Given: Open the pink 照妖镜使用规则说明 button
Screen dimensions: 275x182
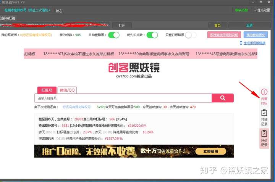Looking at the screenshot, I should tap(224, 35).
